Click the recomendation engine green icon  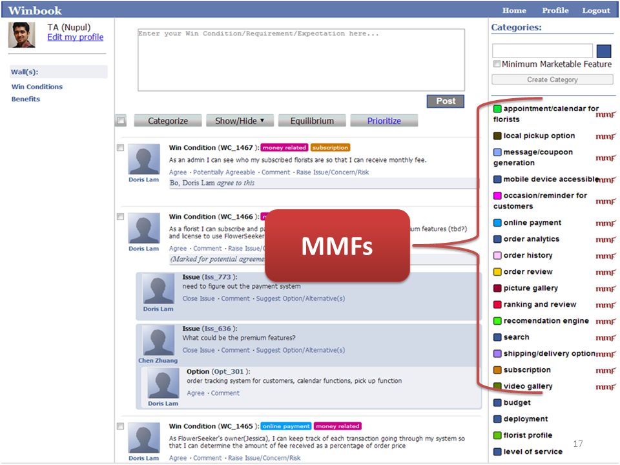point(497,321)
